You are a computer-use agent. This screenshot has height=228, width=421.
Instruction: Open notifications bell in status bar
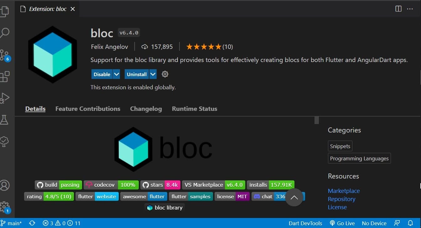tap(410, 223)
